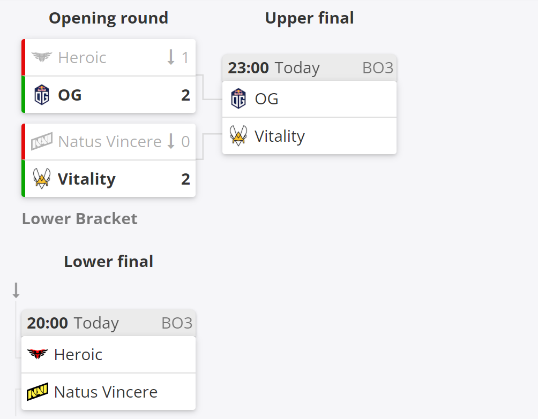Click the OG logo in upper final
538x419 pixels.
[x=238, y=98]
